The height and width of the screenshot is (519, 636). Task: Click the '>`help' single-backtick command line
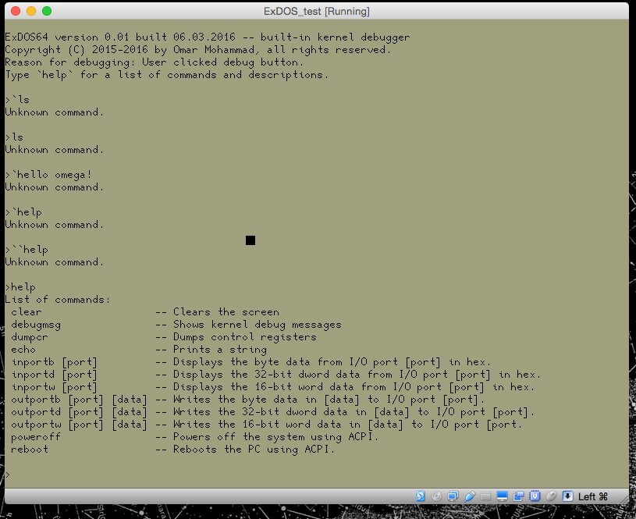pos(23,212)
